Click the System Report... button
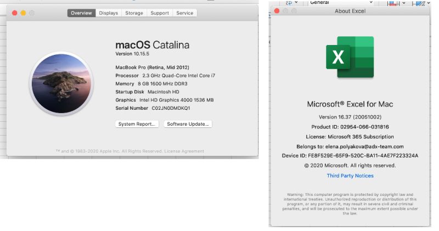439x231 pixels. click(137, 124)
